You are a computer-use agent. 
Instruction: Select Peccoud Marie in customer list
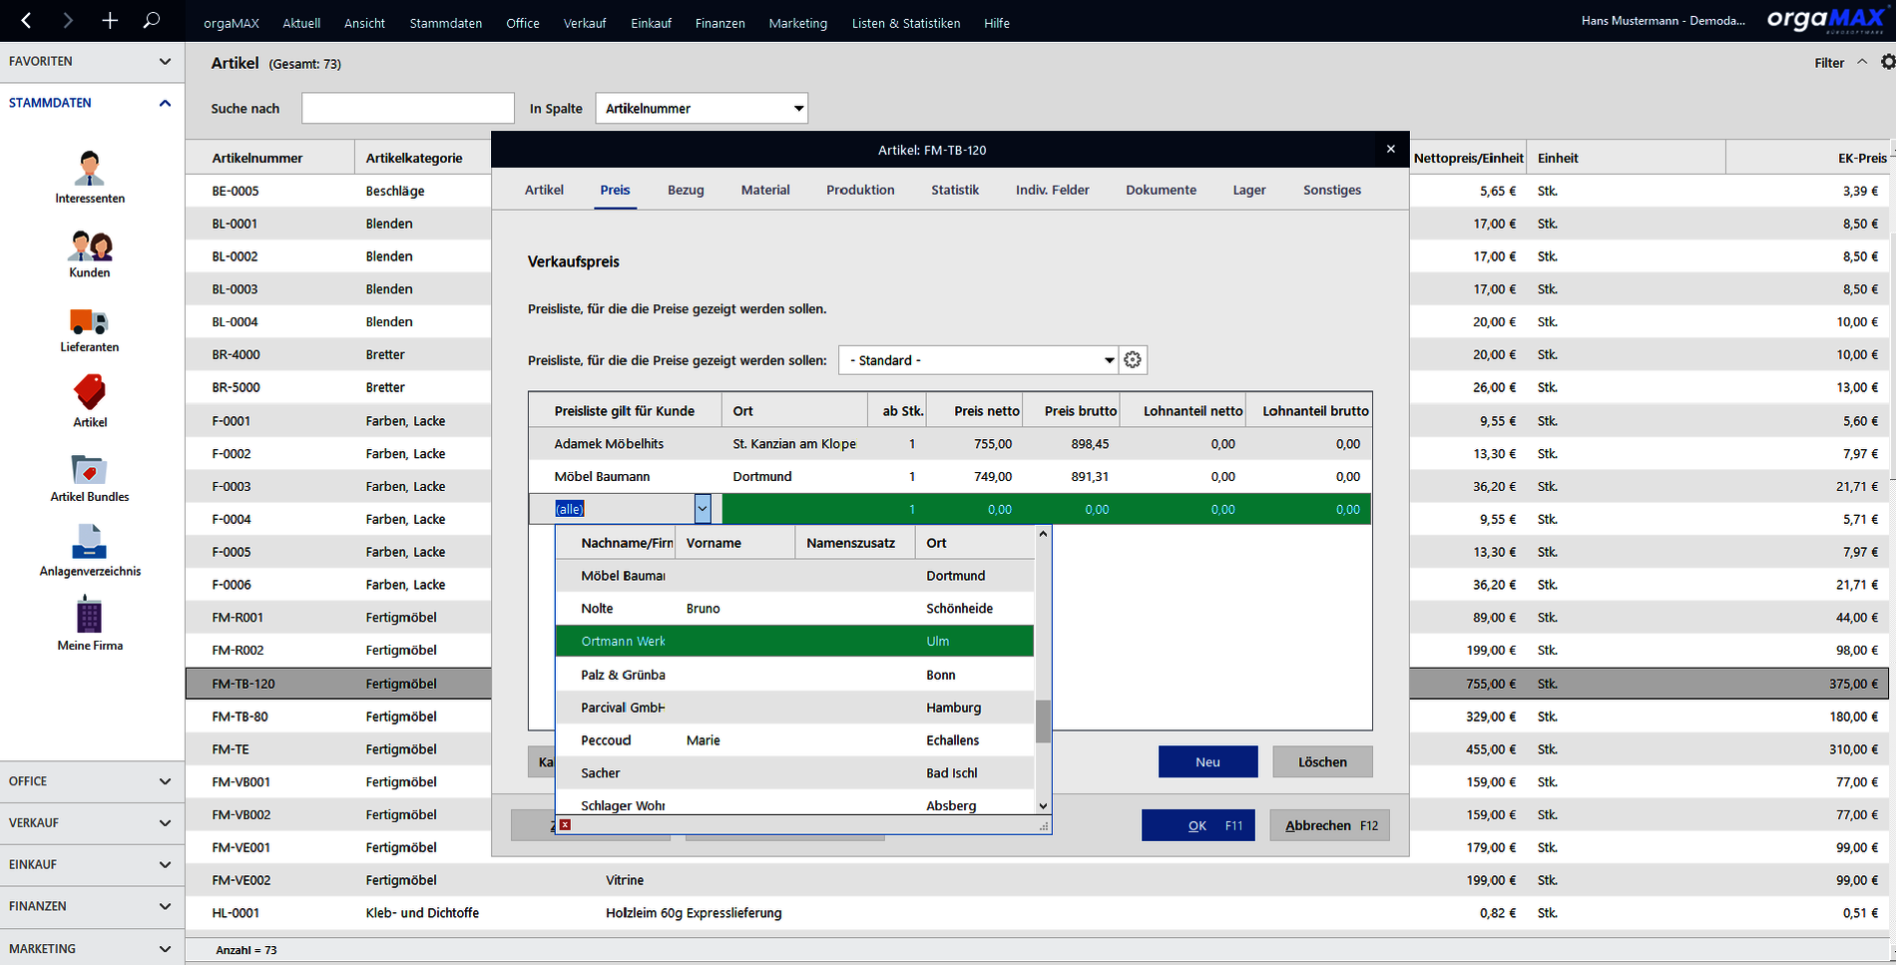click(794, 740)
